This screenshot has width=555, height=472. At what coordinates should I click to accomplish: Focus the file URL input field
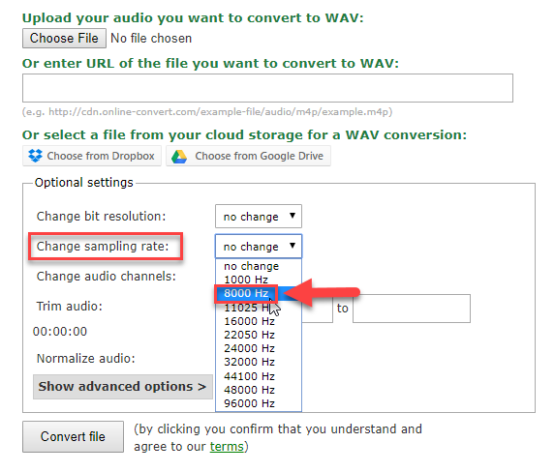267,88
